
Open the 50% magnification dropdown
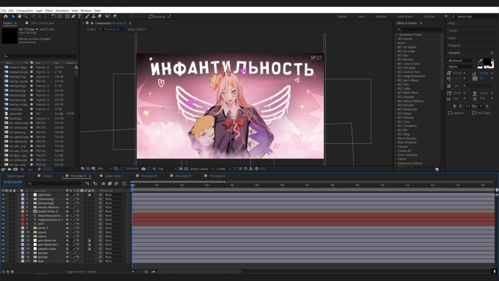coord(104,169)
